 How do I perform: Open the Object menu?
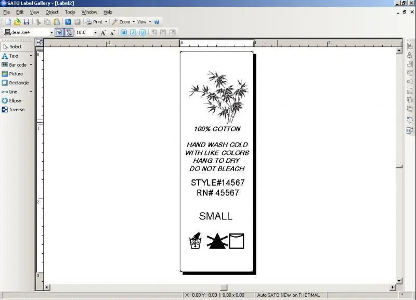pyautogui.click(x=52, y=12)
